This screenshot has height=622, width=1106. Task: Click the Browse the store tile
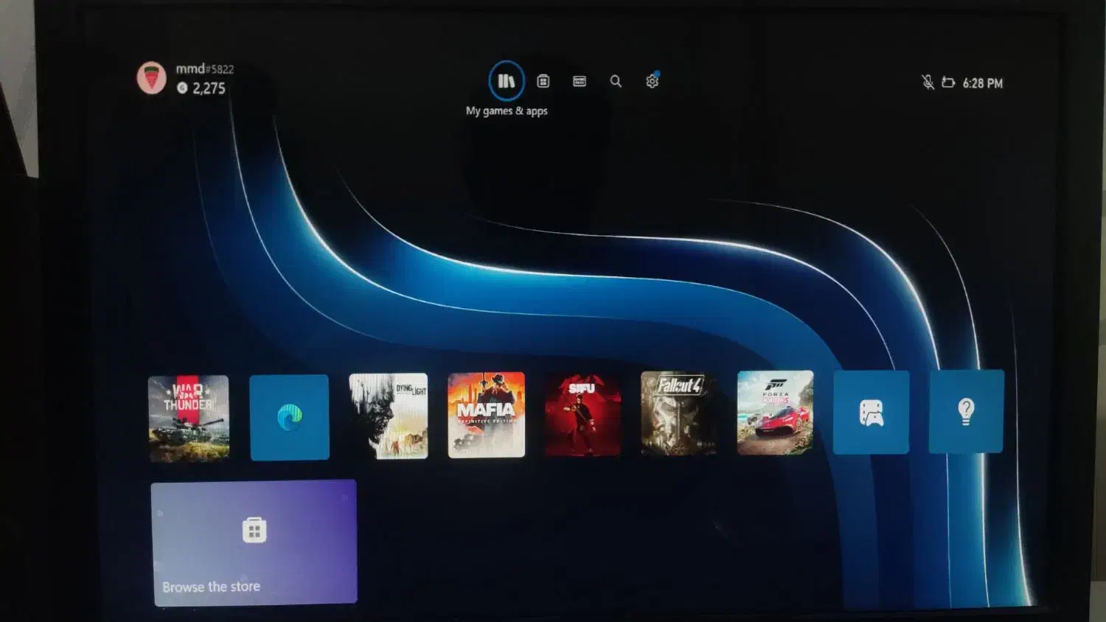point(254,542)
